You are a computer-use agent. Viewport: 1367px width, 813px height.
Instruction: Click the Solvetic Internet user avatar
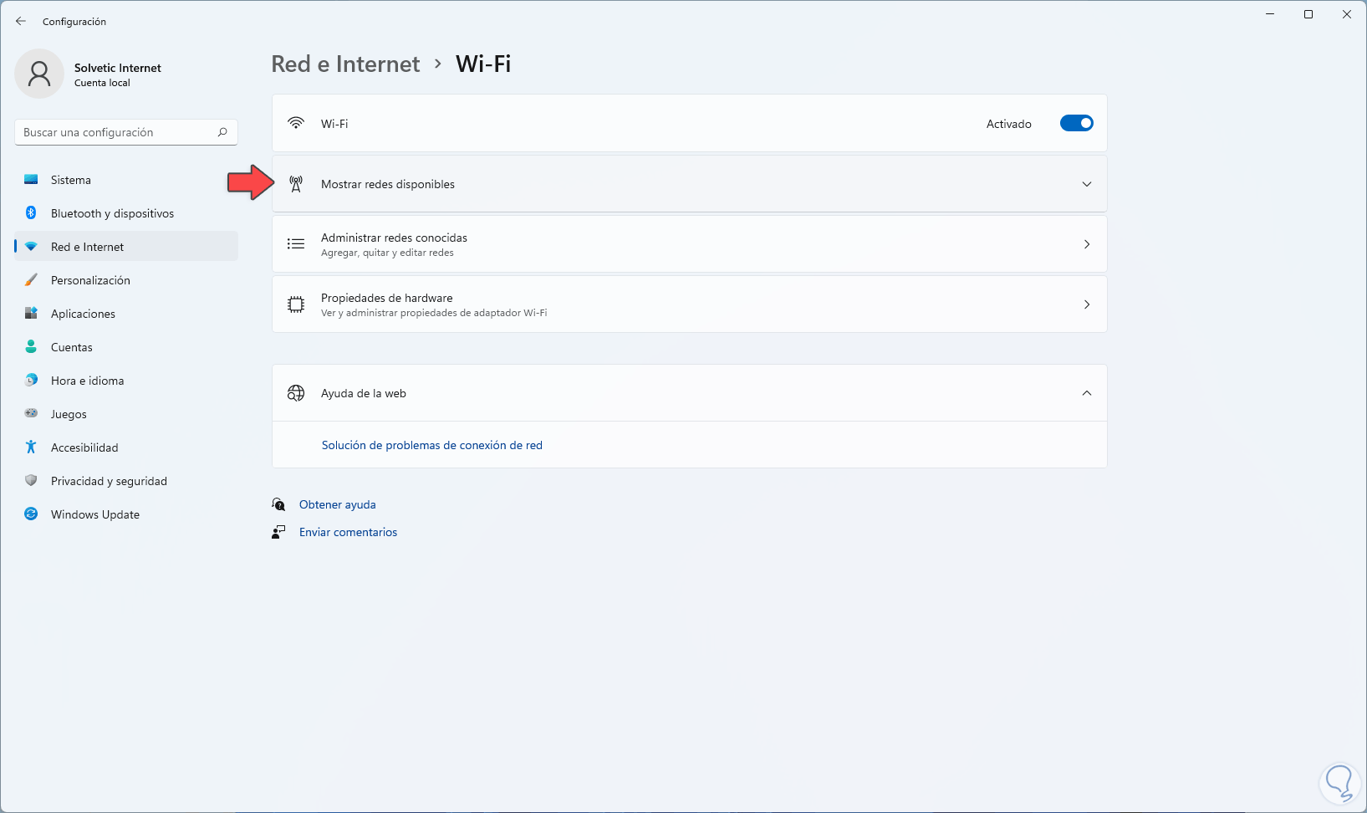(x=39, y=74)
